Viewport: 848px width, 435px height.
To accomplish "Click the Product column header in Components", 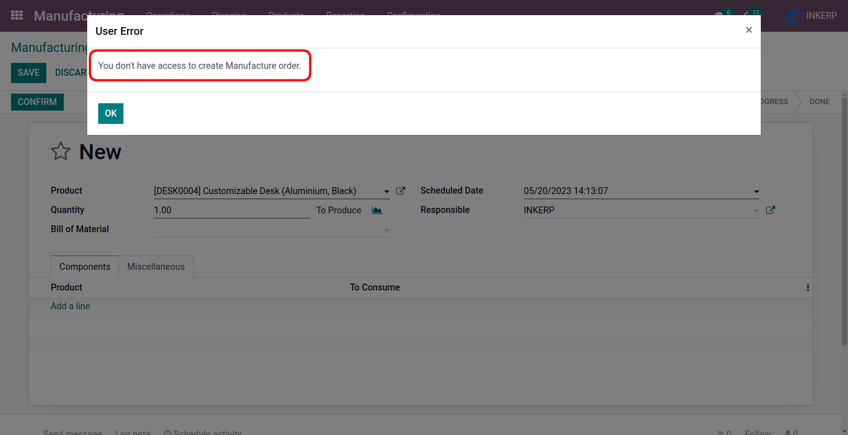I will click(x=67, y=287).
